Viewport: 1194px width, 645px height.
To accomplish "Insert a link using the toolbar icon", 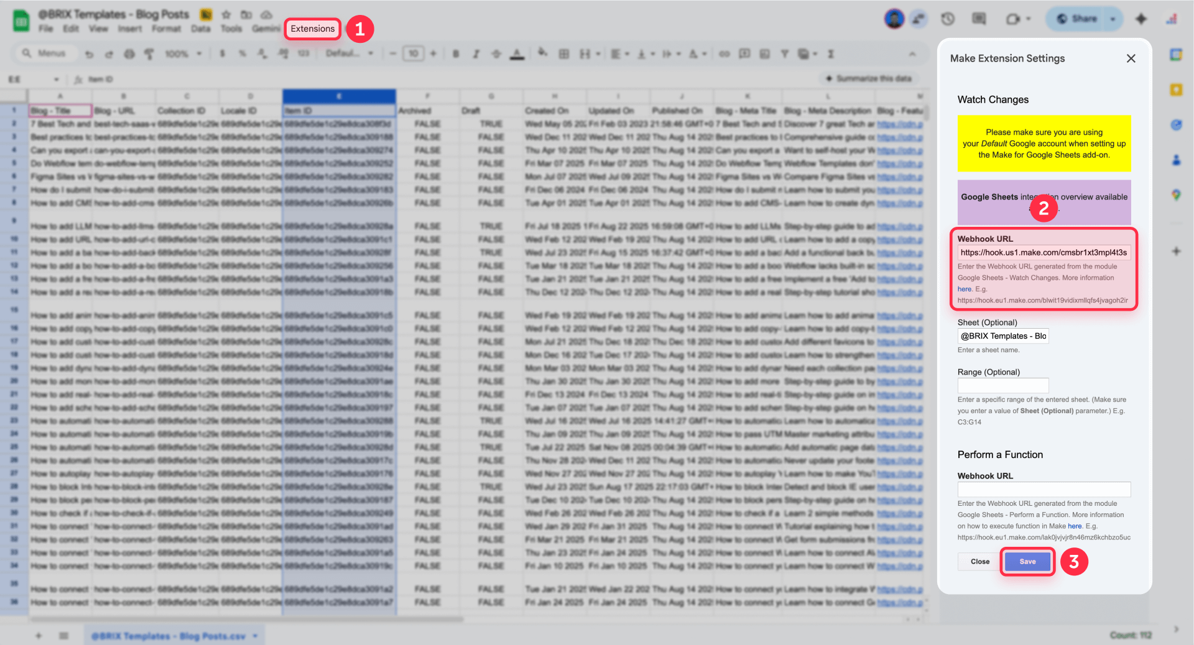I will pos(723,54).
